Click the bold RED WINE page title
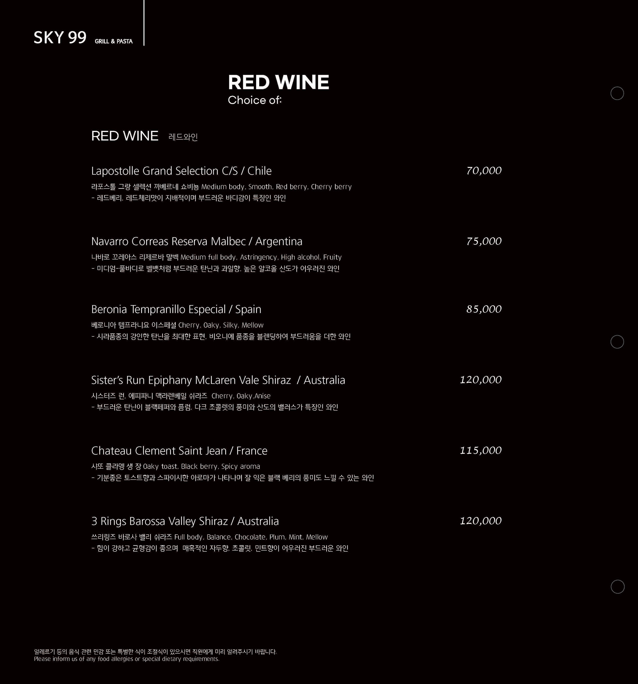This screenshot has height=684, width=638. click(x=278, y=82)
